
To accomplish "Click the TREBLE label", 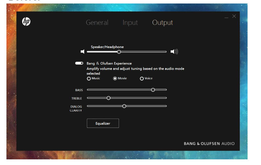I will click(77, 98).
